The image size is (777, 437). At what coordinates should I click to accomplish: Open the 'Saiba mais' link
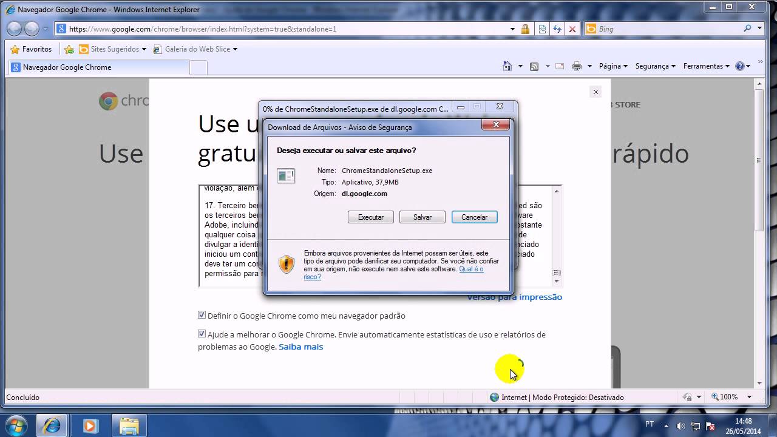(x=300, y=347)
